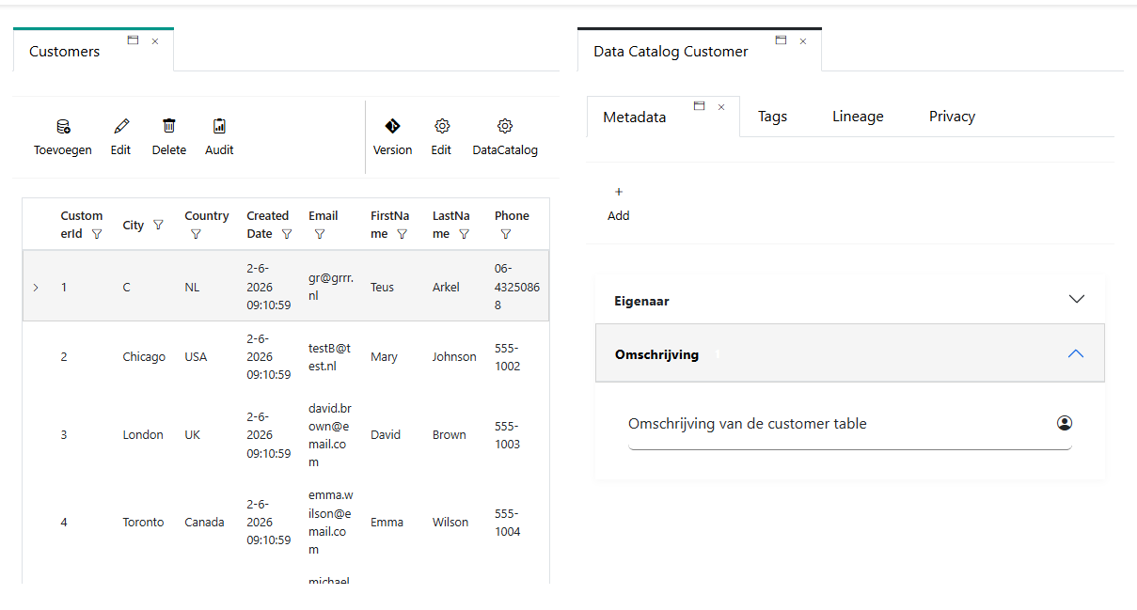Open the Lineage tab
This screenshot has height=610, width=1137.
click(858, 117)
